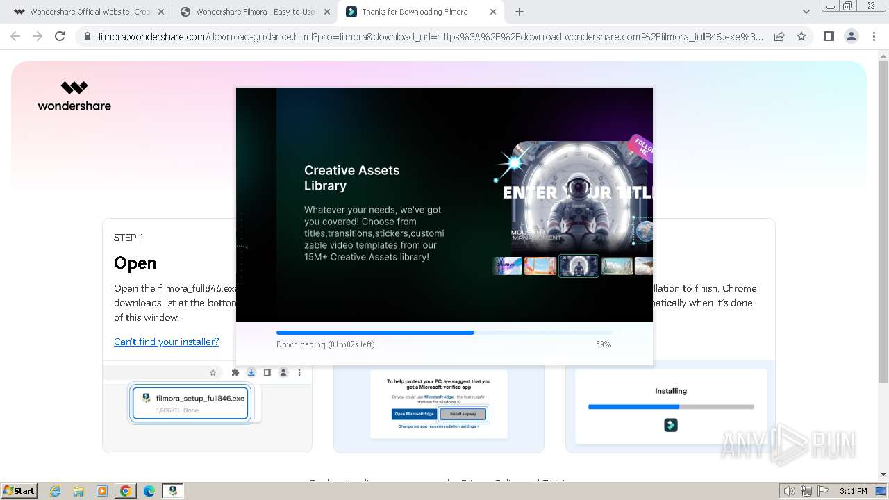Click the Action Center flag tray icon
889x500 pixels.
point(823,491)
